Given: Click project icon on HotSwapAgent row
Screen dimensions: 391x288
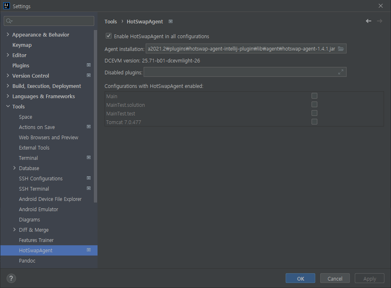Looking at the screenshot, I should (88, 250).
